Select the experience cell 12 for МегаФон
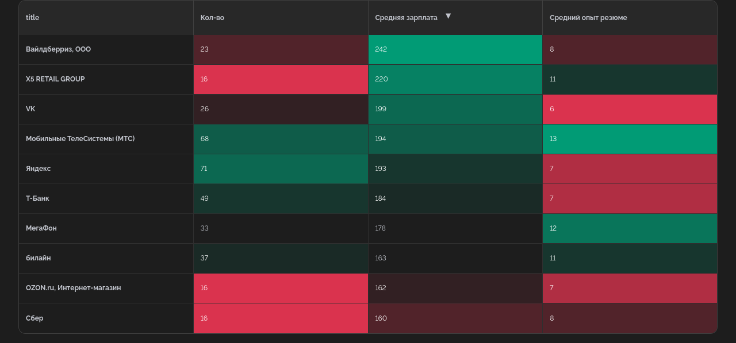This screenshot has width=736, height=343. click(x=630, y=228)
